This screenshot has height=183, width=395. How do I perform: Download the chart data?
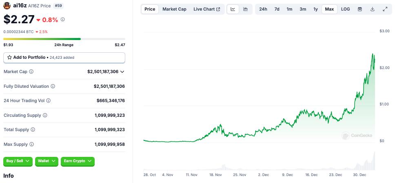pos(373,9)
